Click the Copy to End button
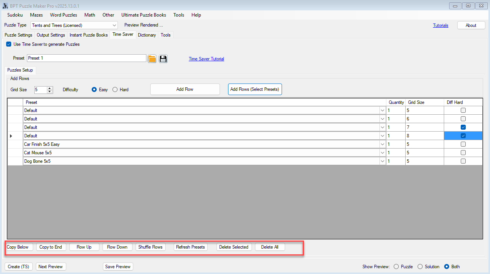490x274 pixels. click(50, 247)
